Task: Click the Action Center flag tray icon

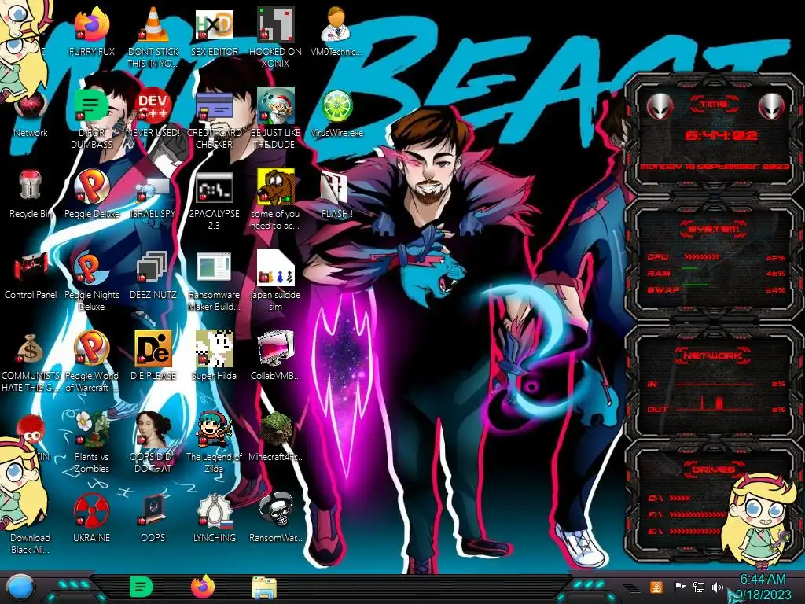Action: (x=679, y=587)
